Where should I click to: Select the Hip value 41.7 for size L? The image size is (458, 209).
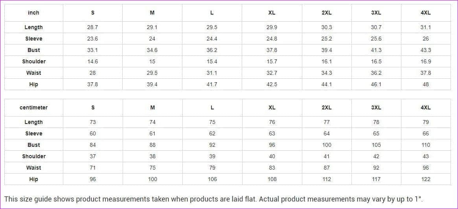212,84
